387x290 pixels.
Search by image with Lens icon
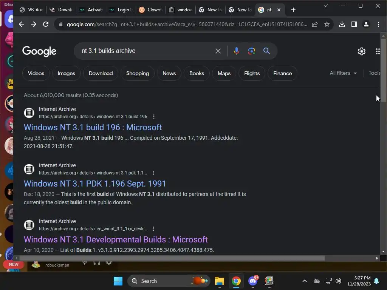click(251, 51)
